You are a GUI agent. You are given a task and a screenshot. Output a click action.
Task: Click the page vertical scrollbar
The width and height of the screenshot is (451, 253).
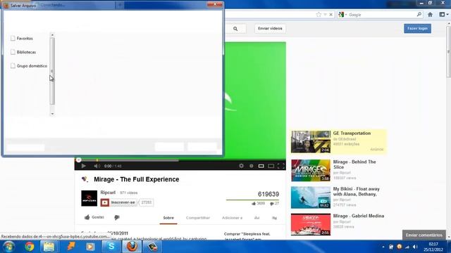pyautogui.click(x=448, y=51)
